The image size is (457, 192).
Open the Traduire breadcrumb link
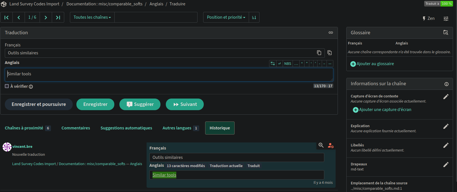[x=177, y=4]
